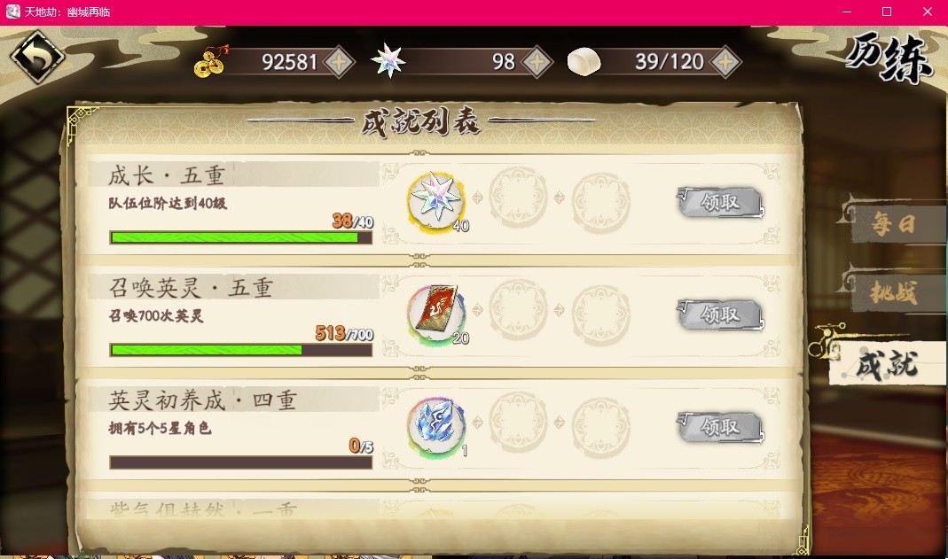Switch to the 挑战 challenge tab

pos(893,292)
